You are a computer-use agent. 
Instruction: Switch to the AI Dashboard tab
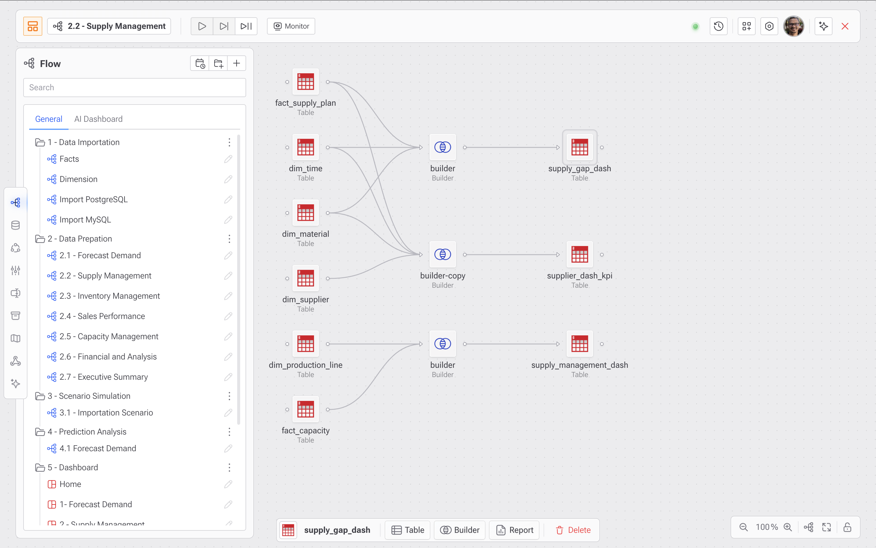click(x=98, y=119)
